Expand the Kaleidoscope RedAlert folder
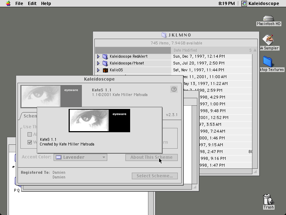This screenshot has height=215, width=286. (98, 57)
